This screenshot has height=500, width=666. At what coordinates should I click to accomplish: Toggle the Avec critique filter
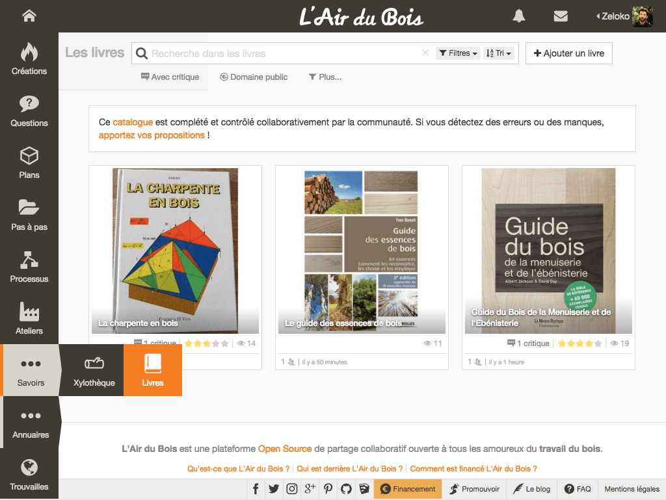(x=170, y=77)
